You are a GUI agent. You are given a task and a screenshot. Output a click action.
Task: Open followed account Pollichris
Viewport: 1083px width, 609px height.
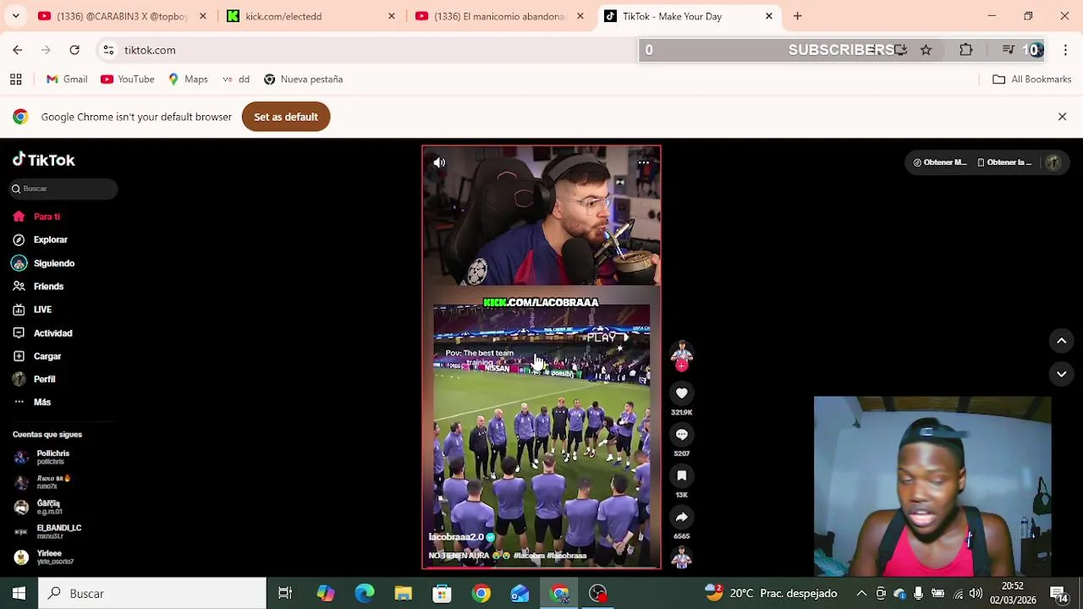pyautogui.click(x=42, y=457)
